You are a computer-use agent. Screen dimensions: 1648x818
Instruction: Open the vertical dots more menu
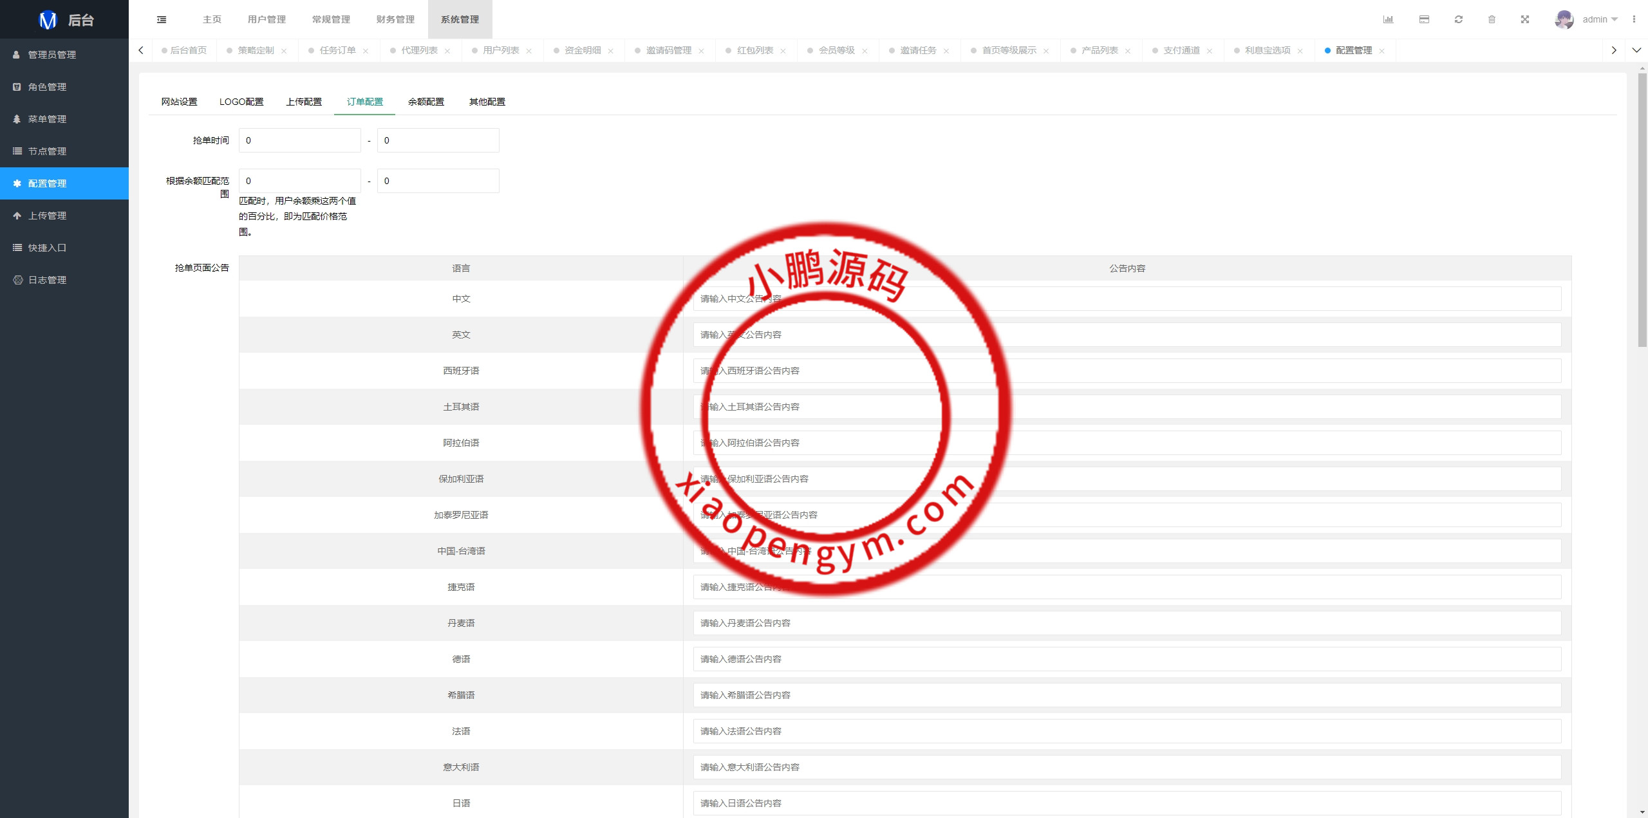click(1634, 19)
